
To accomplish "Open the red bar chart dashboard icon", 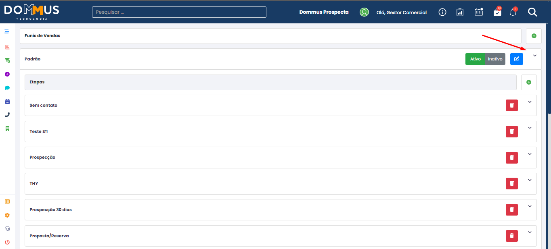I will coord(7,47).
